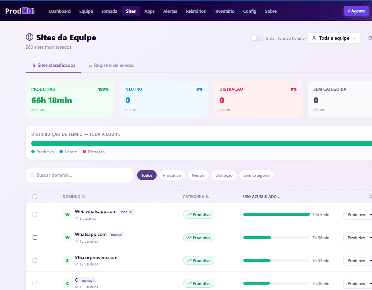372x290 pixels.
Task: Open category dropdown for S16.corpnuvem.com
Action: 358,260
